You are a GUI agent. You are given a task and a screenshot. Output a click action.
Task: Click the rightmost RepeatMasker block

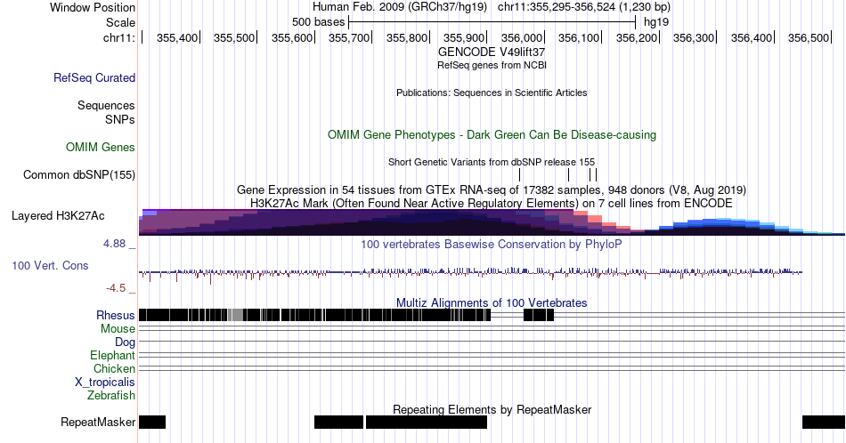(824, 422)
